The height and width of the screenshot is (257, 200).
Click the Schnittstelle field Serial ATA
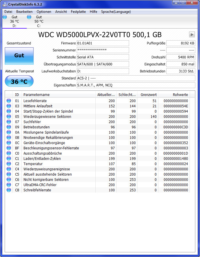coord(103,57)
